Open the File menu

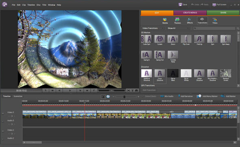13,5
